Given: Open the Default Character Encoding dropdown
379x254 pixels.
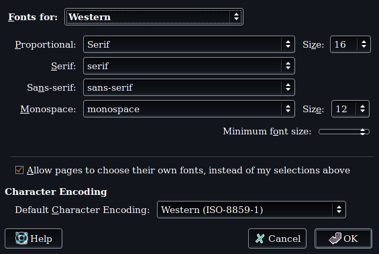Looking at the screenshot, I should (x=252, y=210).
